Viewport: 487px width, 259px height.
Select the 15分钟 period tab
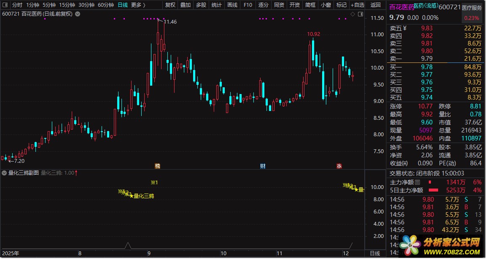(67, 5)
